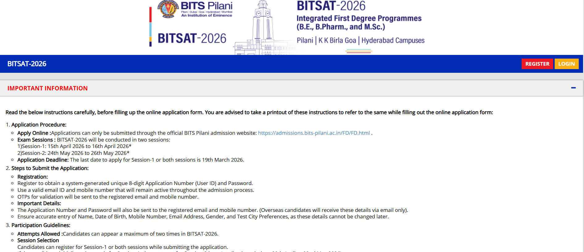Select the Participation Guidelines heading

(x=41, y=225)
